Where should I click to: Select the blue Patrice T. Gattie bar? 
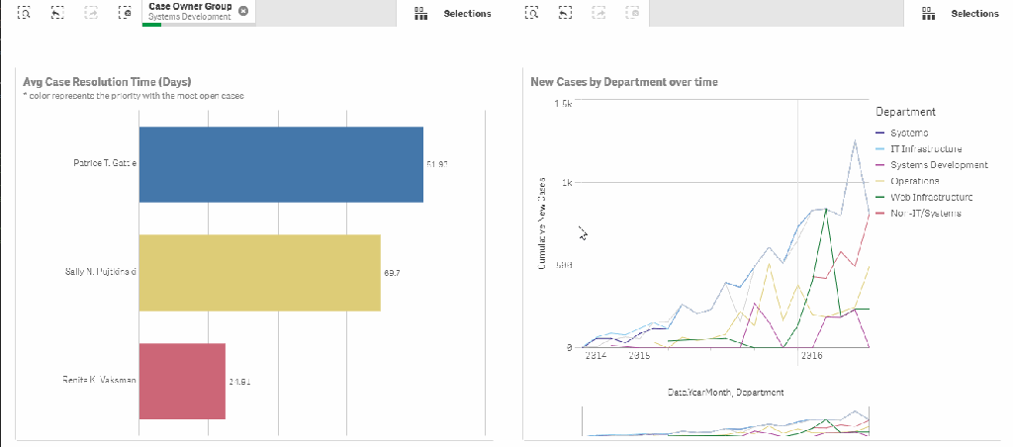(x=281, y=164)
